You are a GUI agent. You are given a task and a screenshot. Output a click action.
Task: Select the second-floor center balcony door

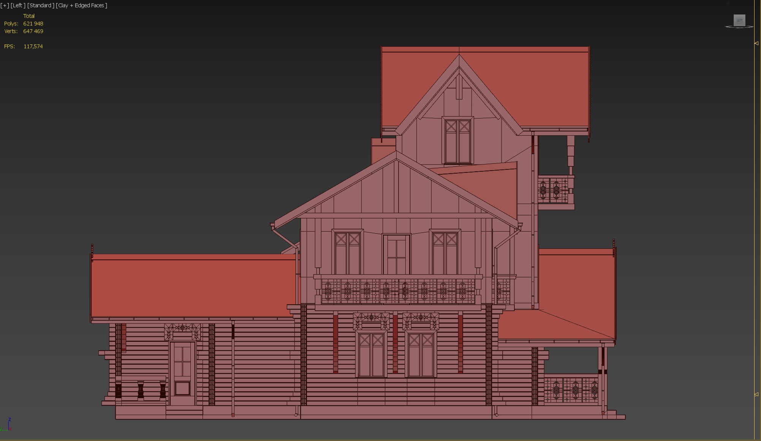pyautogui.click(x=396, y=254)
